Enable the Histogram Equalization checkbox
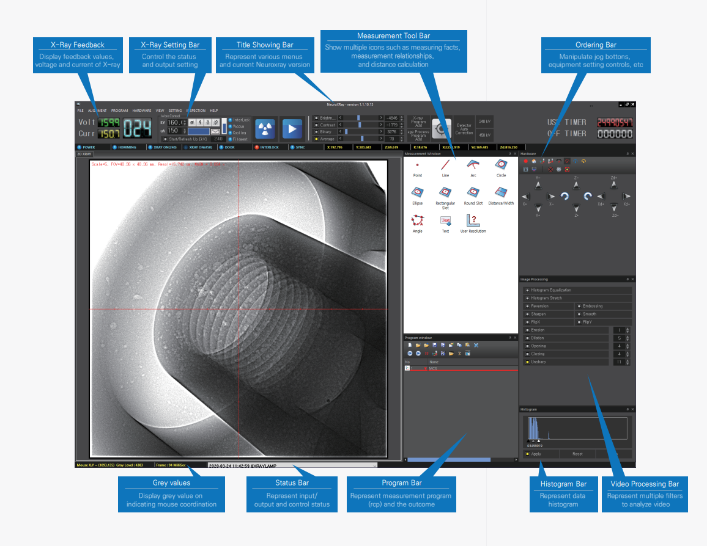 point(528,290)
